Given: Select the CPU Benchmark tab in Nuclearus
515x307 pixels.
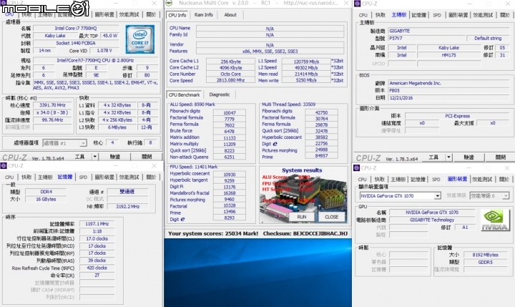Looking at the screenshot, I should (x=185, y=94).
